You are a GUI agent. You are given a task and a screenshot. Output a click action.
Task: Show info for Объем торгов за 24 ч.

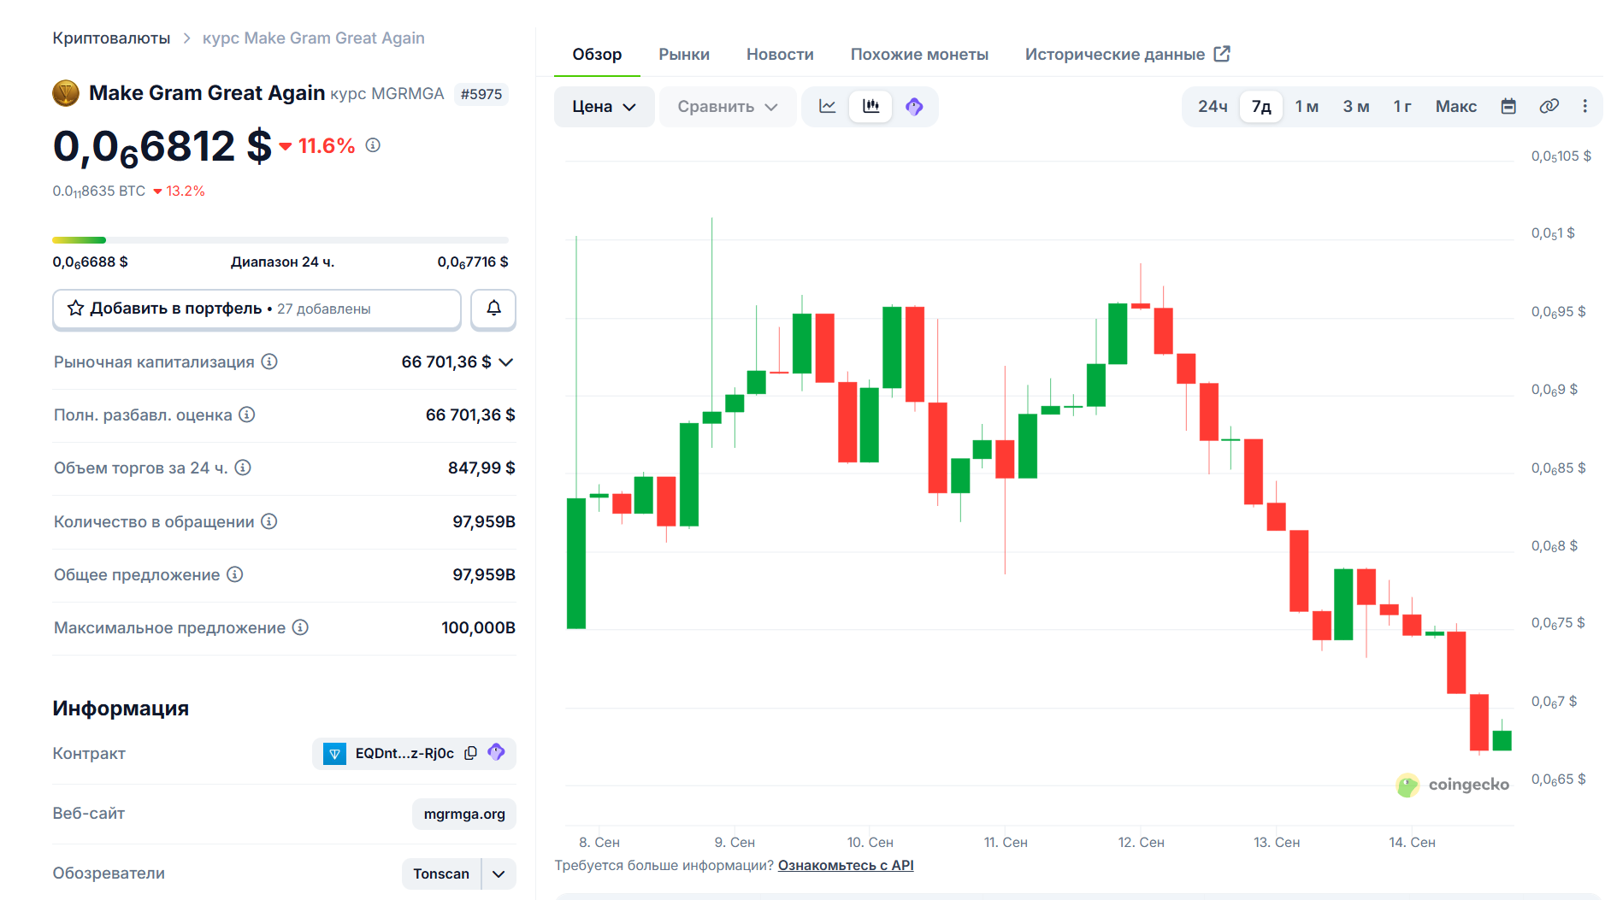(x=243, y=468)
